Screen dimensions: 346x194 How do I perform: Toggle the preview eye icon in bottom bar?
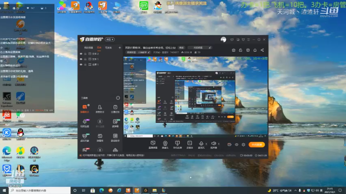[236, 144]
